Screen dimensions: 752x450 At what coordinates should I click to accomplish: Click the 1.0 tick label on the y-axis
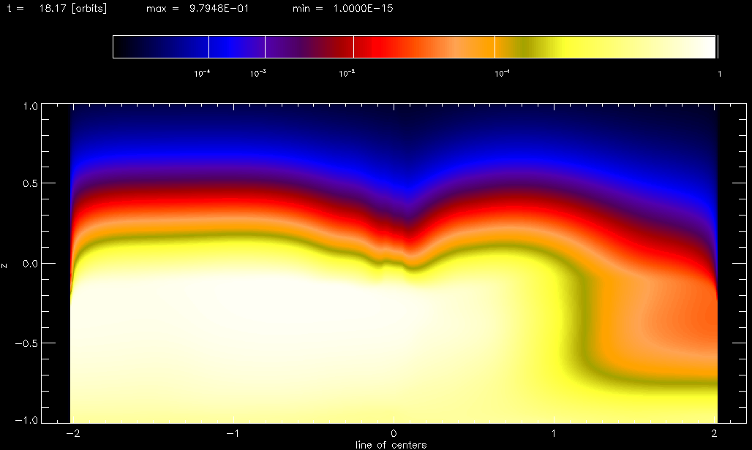coord(29,106)
